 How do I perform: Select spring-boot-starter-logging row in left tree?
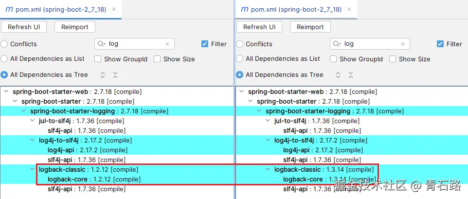(x=117, y=111)
